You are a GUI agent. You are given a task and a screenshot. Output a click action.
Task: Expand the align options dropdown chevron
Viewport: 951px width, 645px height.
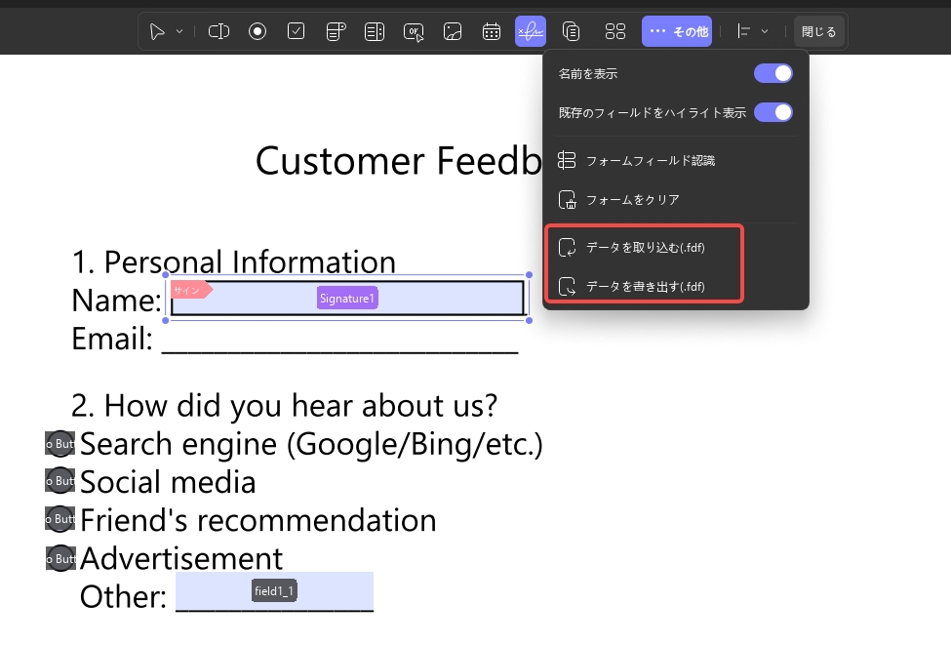tap(765, 31)
